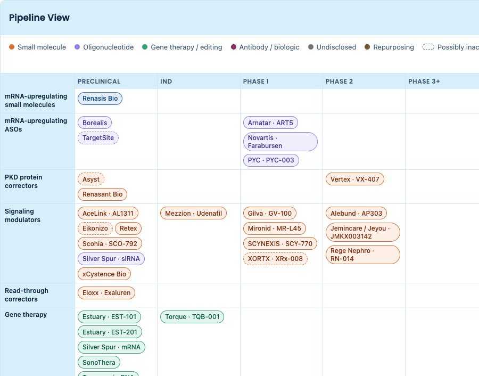
Task: Open the Retex chip
Action: 128,228
